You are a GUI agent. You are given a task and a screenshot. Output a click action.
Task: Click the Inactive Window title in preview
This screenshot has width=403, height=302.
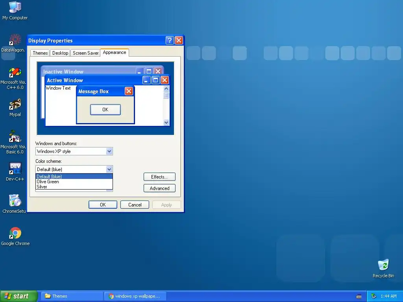click(63, 72)
